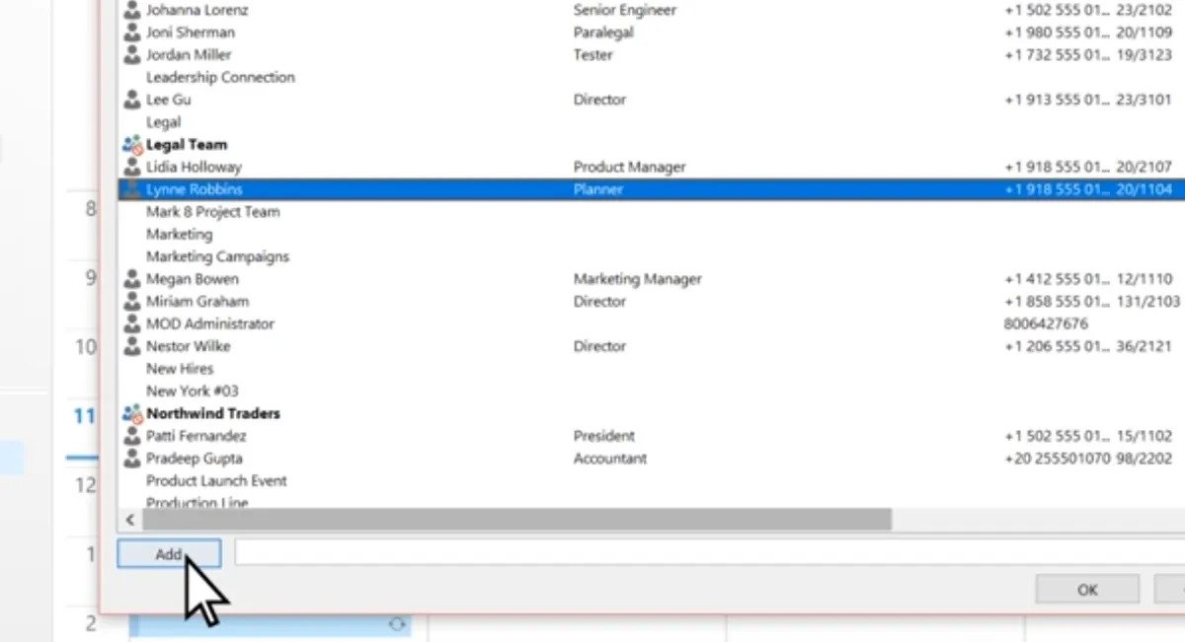
Task: Select the Lee Gu contact name
Action: coord(169,100)
